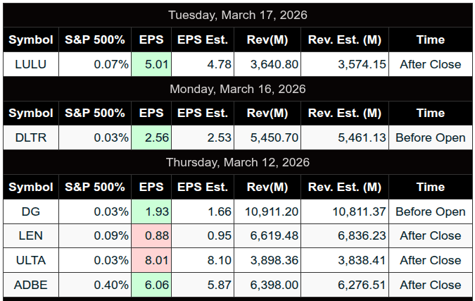Click the Tuesday, March 17, 2026 date header

(237, 15)
